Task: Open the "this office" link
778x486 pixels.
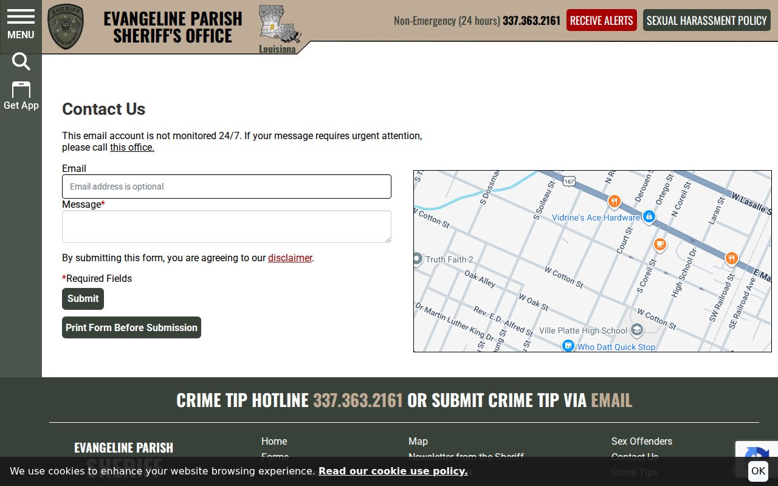Action: pos(132,148)
